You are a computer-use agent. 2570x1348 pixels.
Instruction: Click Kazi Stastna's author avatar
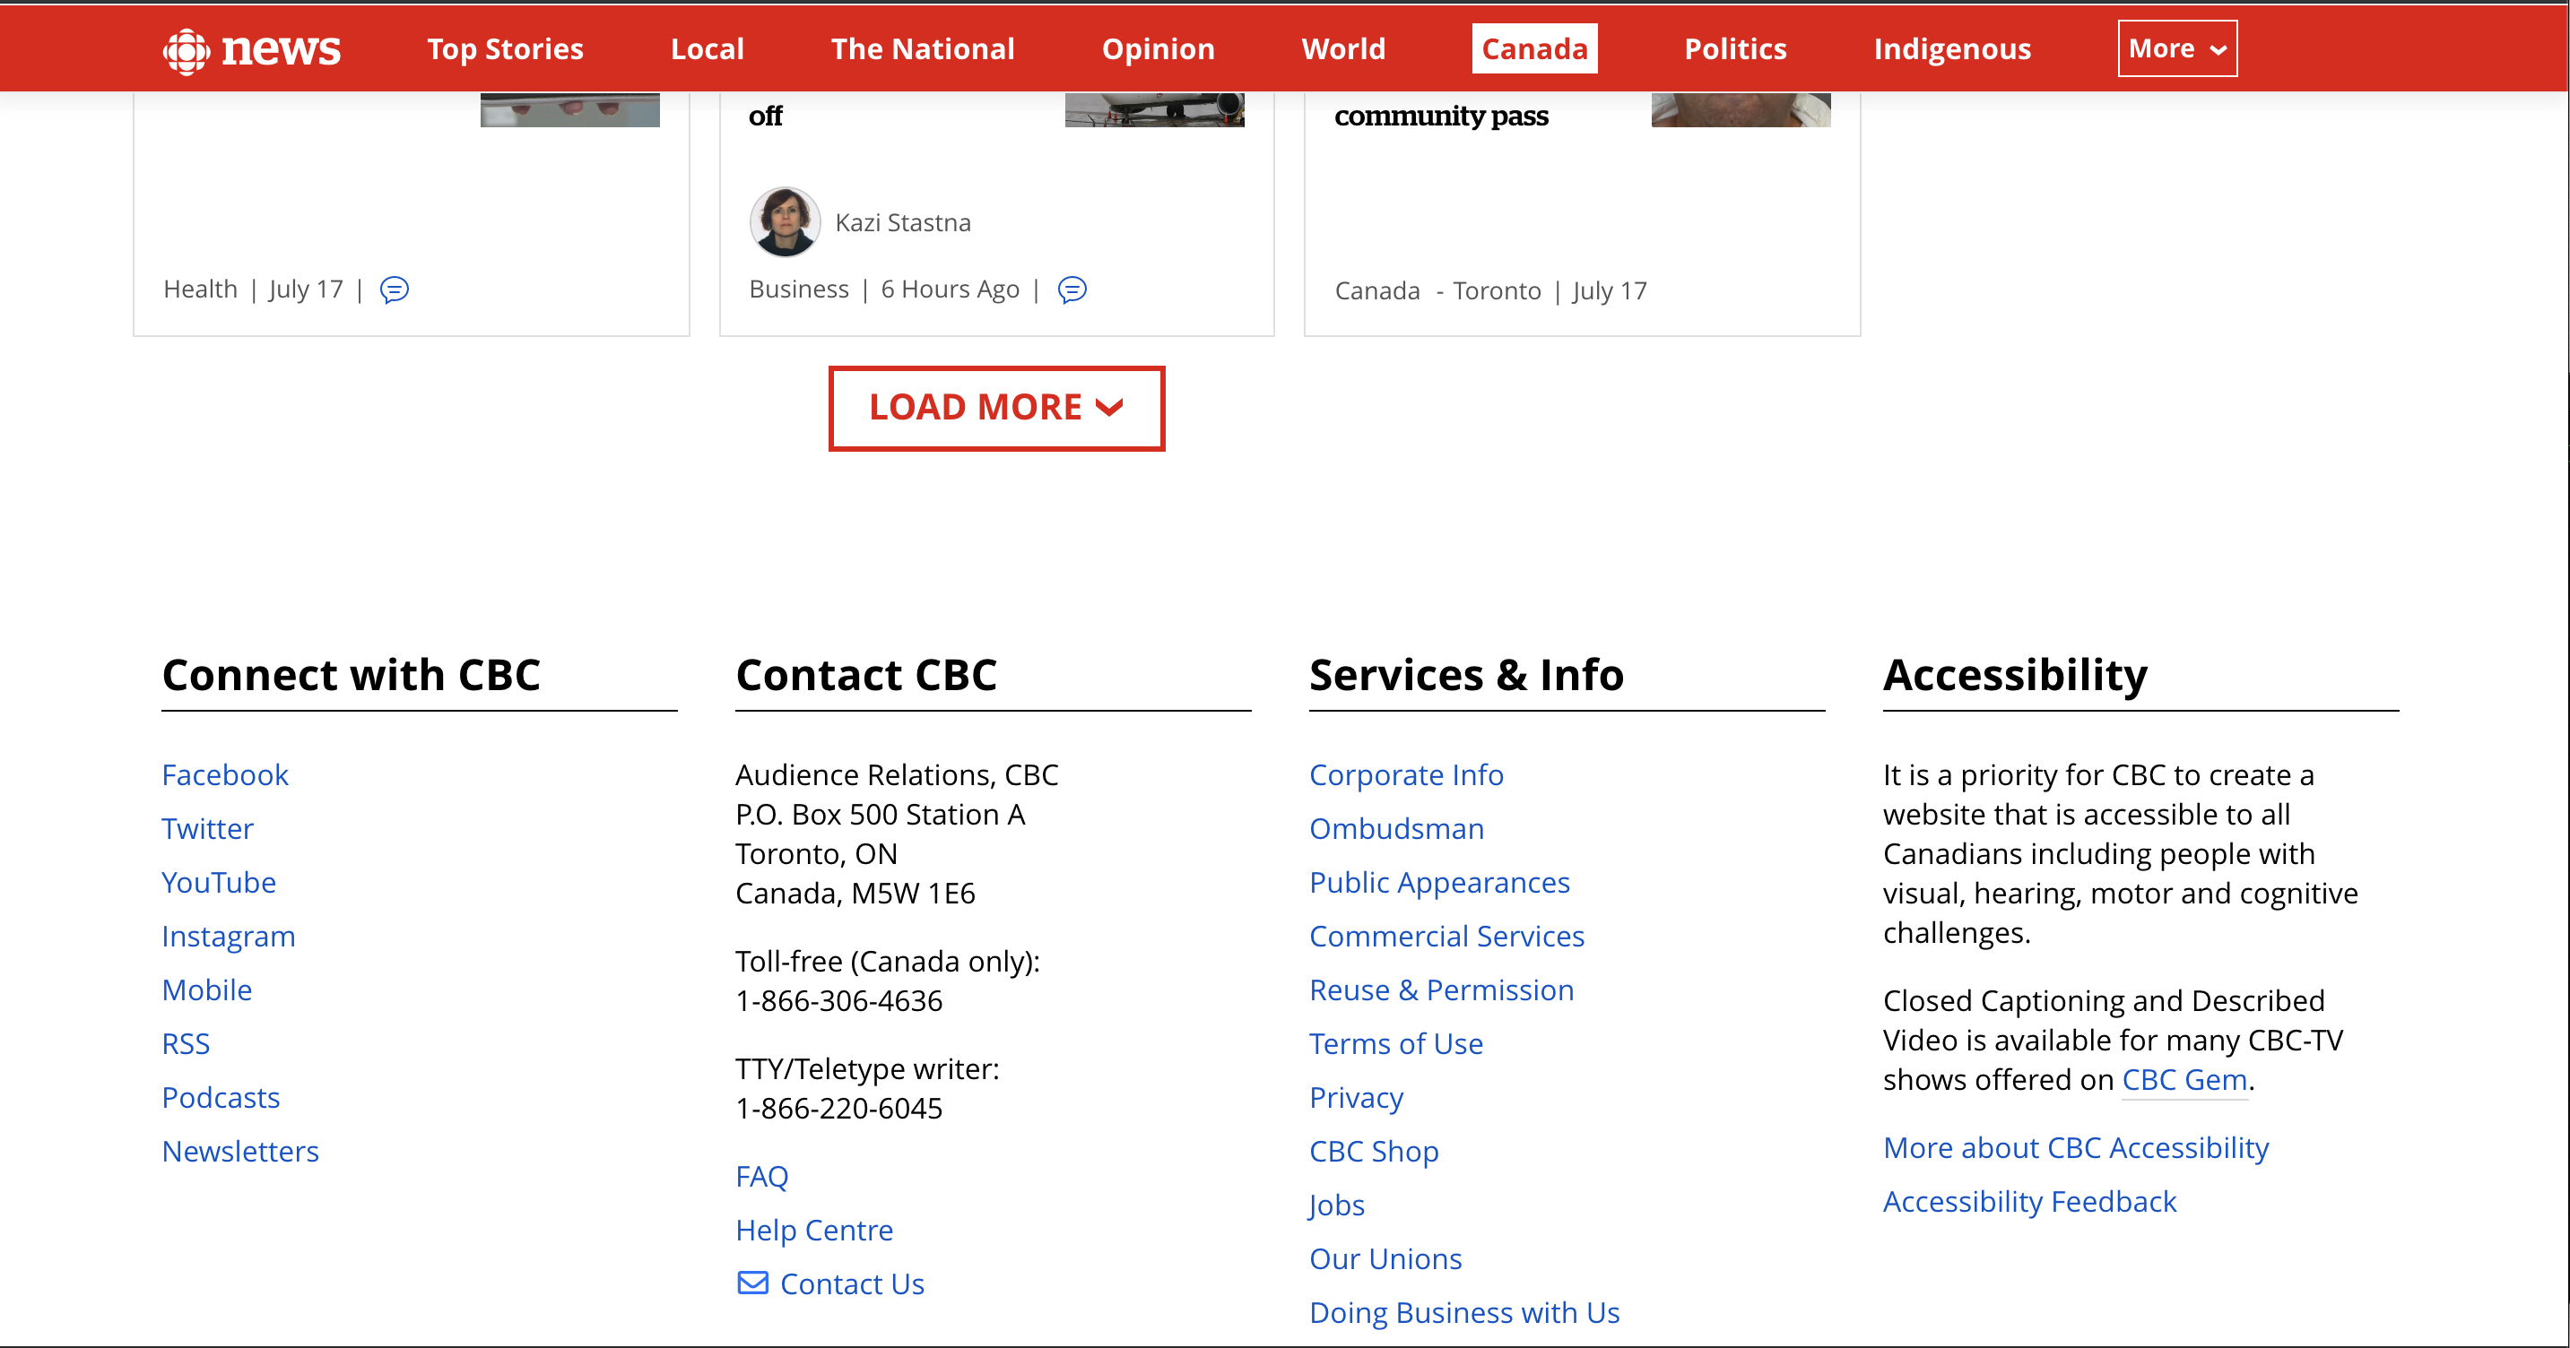(786, 221)
